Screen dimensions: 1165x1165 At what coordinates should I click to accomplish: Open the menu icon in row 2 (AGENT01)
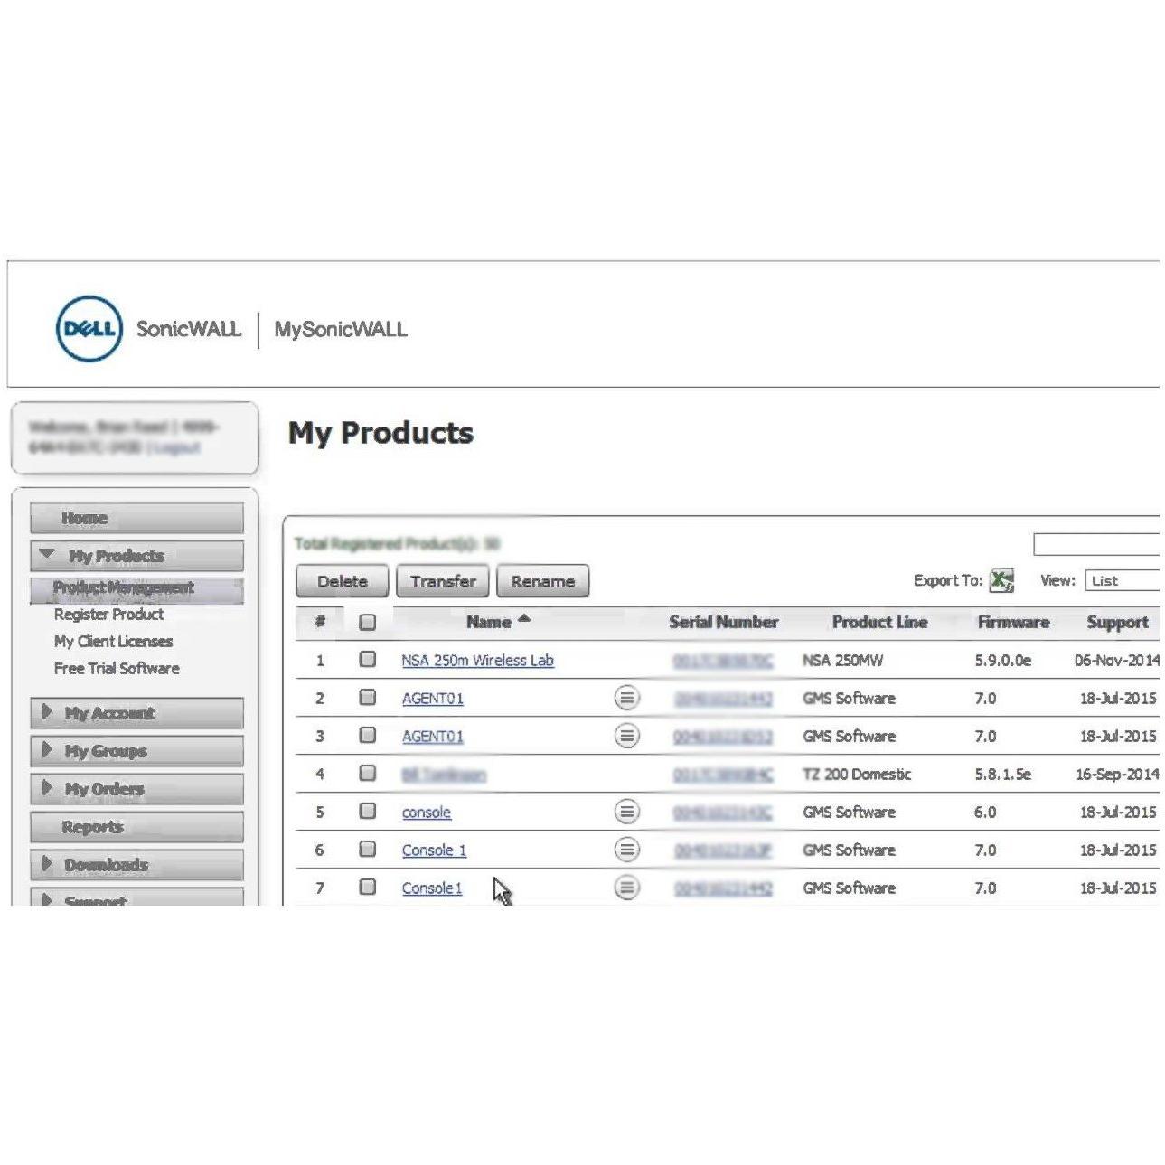pos(626,698)
